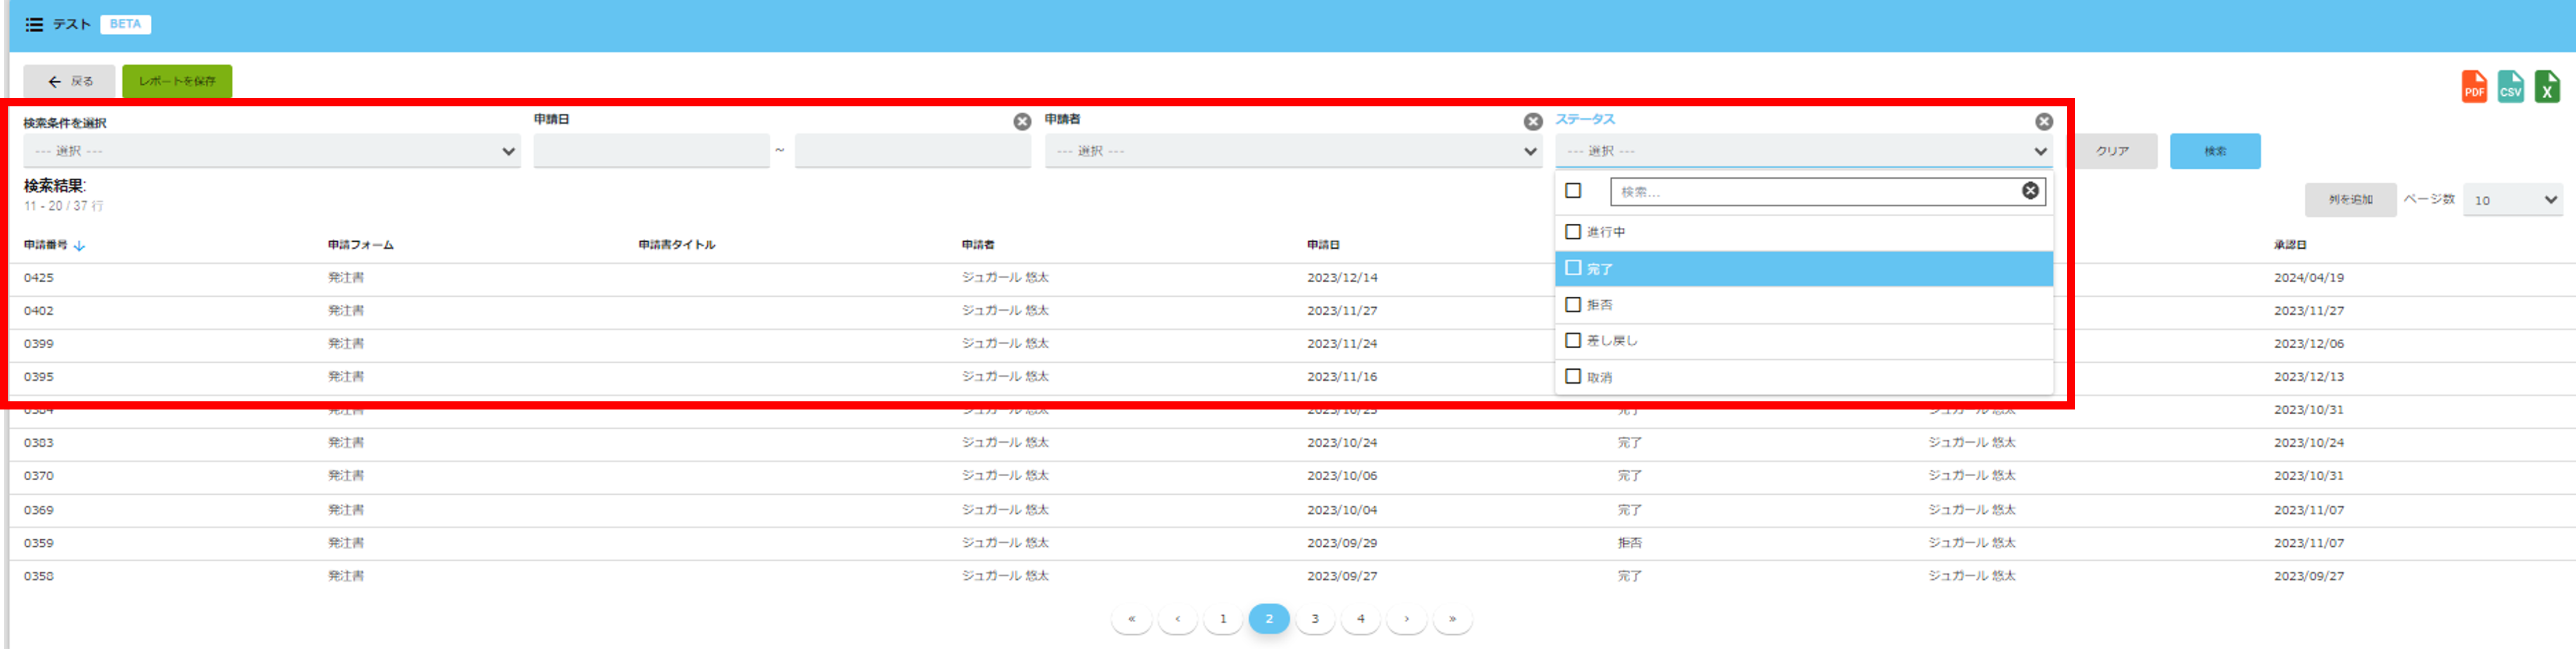Select current page 2 button
Image resolution: width=2576 pixels, height=649 pixels.
[1269, 619]
